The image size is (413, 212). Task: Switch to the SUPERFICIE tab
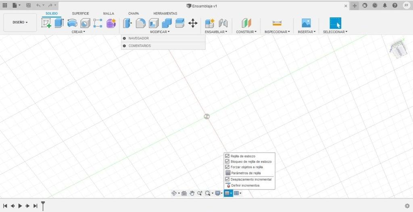81,13
